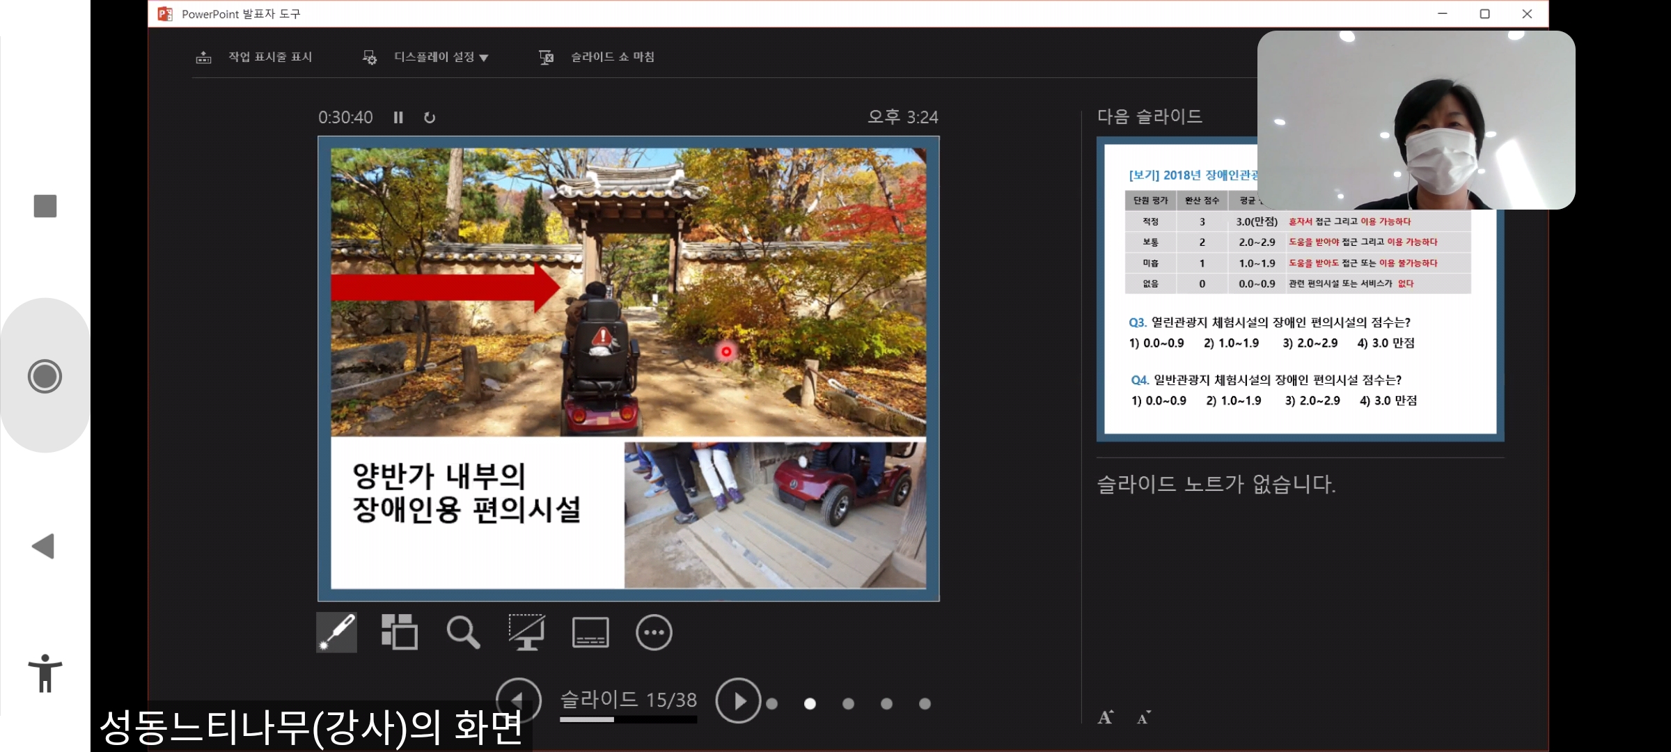Decrease the notes text size

[x=1144, y=717]
